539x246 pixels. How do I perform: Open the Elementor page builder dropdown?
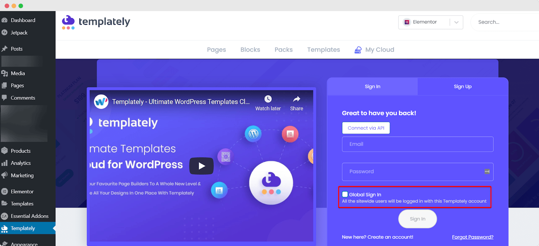pos(431,22)
